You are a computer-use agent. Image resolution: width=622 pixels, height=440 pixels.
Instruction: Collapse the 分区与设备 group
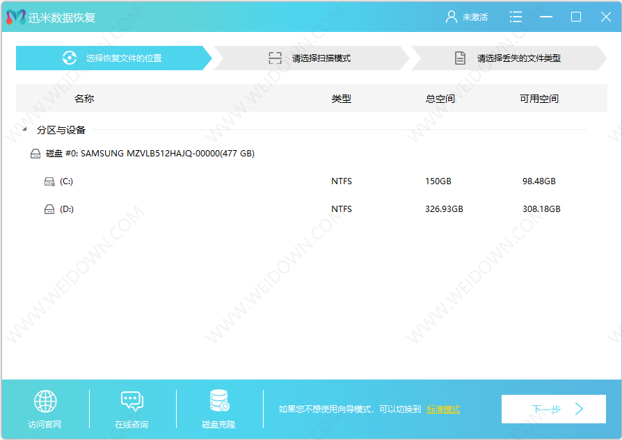tap(24, 129)
